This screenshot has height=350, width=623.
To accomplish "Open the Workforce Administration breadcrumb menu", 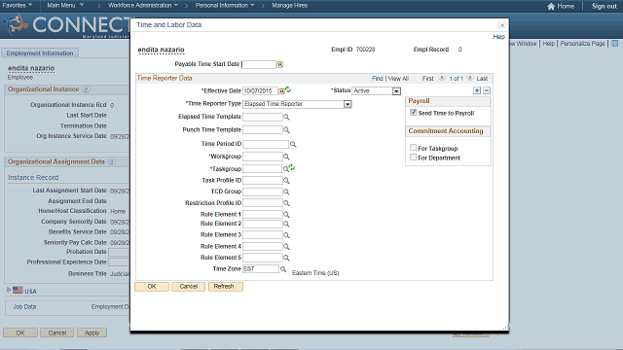I will [143, 5].
